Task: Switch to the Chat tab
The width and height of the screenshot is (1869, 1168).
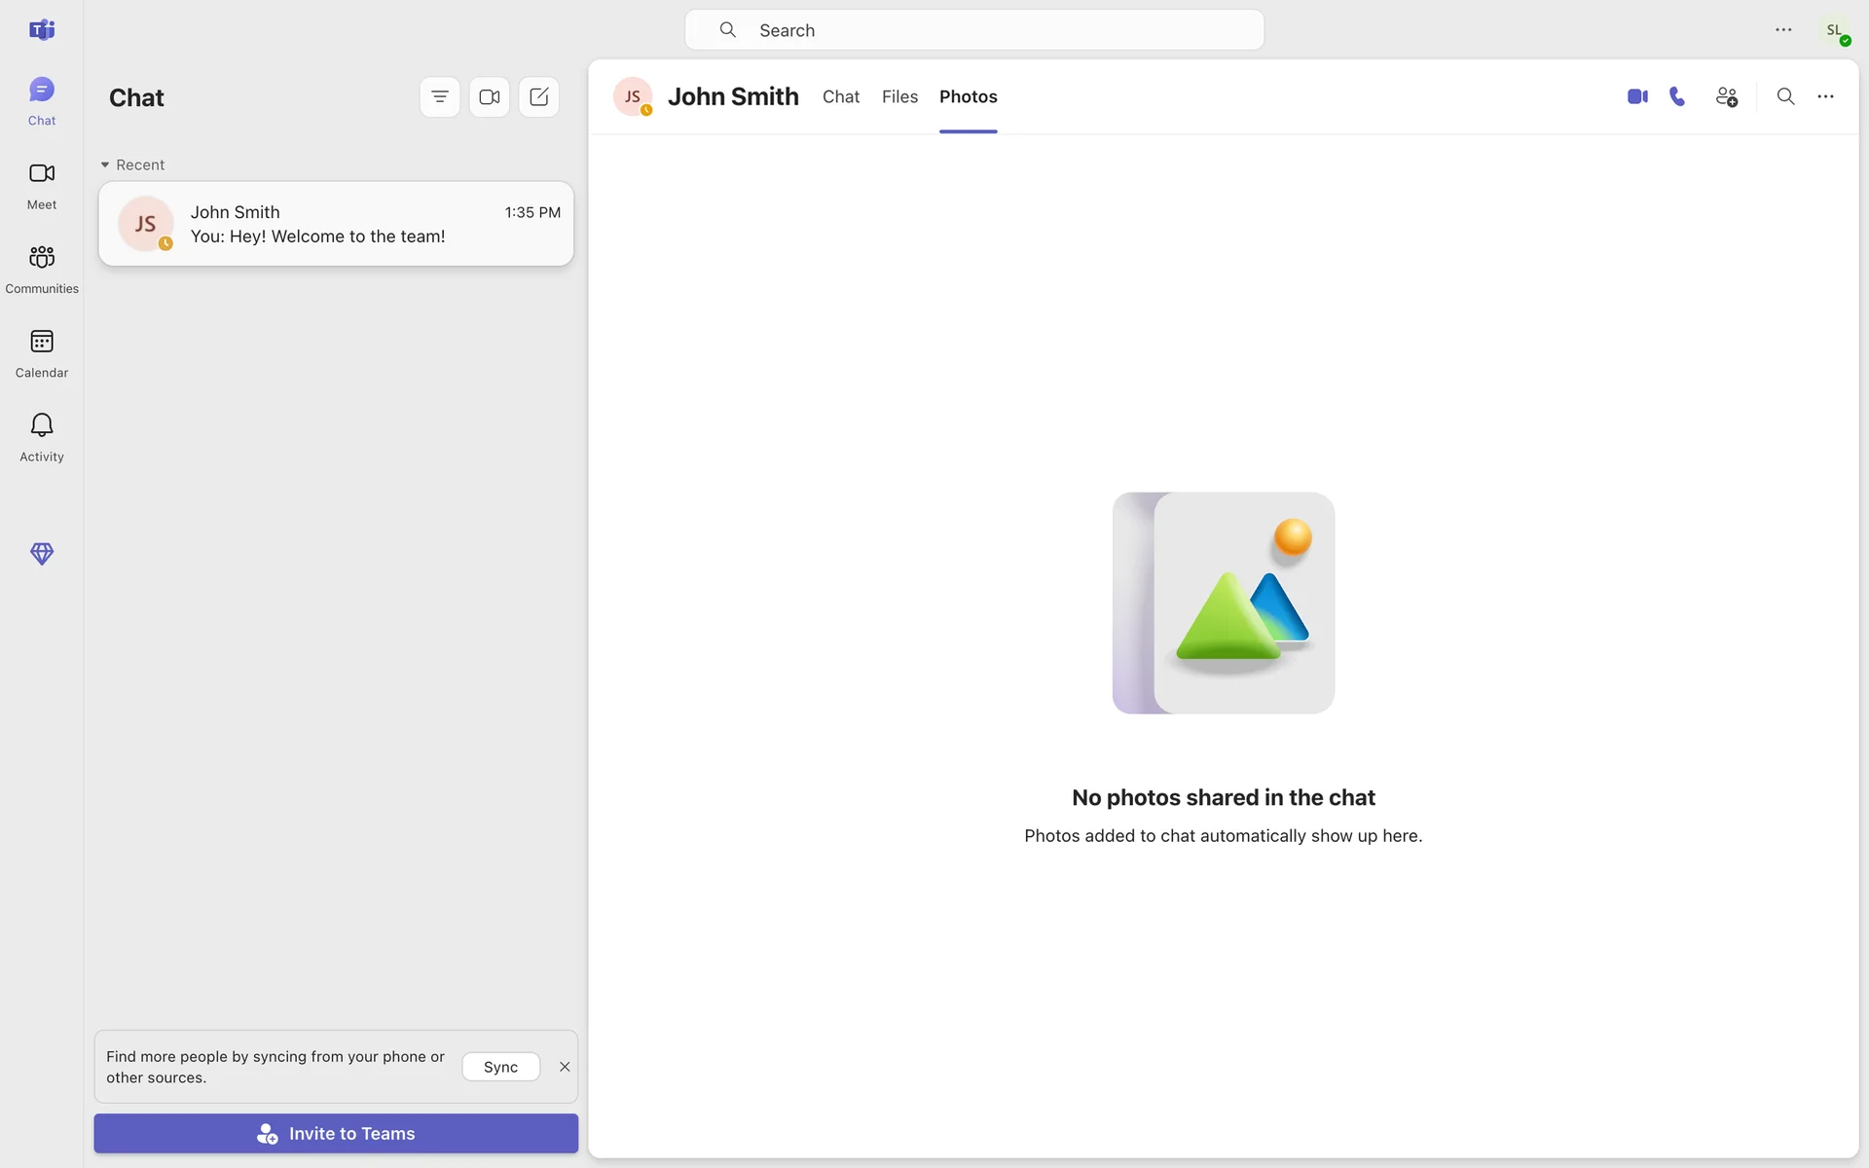Action: click(841, 96)
